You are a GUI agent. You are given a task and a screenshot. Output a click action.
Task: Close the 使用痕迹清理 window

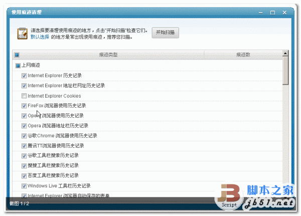point(284,13)
